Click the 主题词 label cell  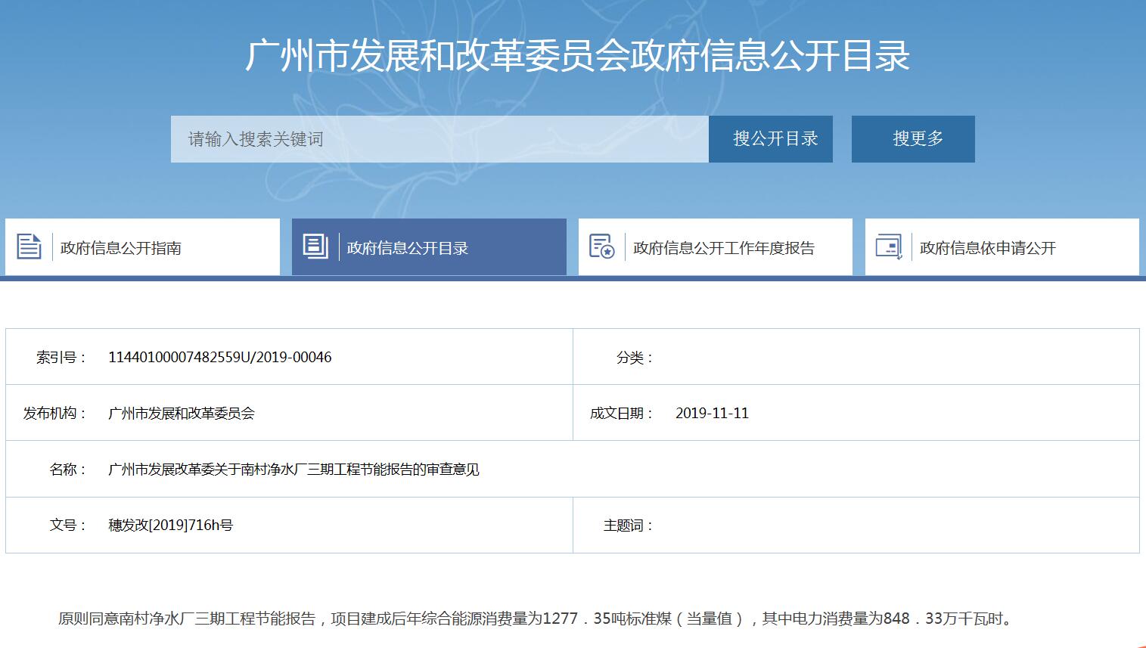(x=628, y=525)
